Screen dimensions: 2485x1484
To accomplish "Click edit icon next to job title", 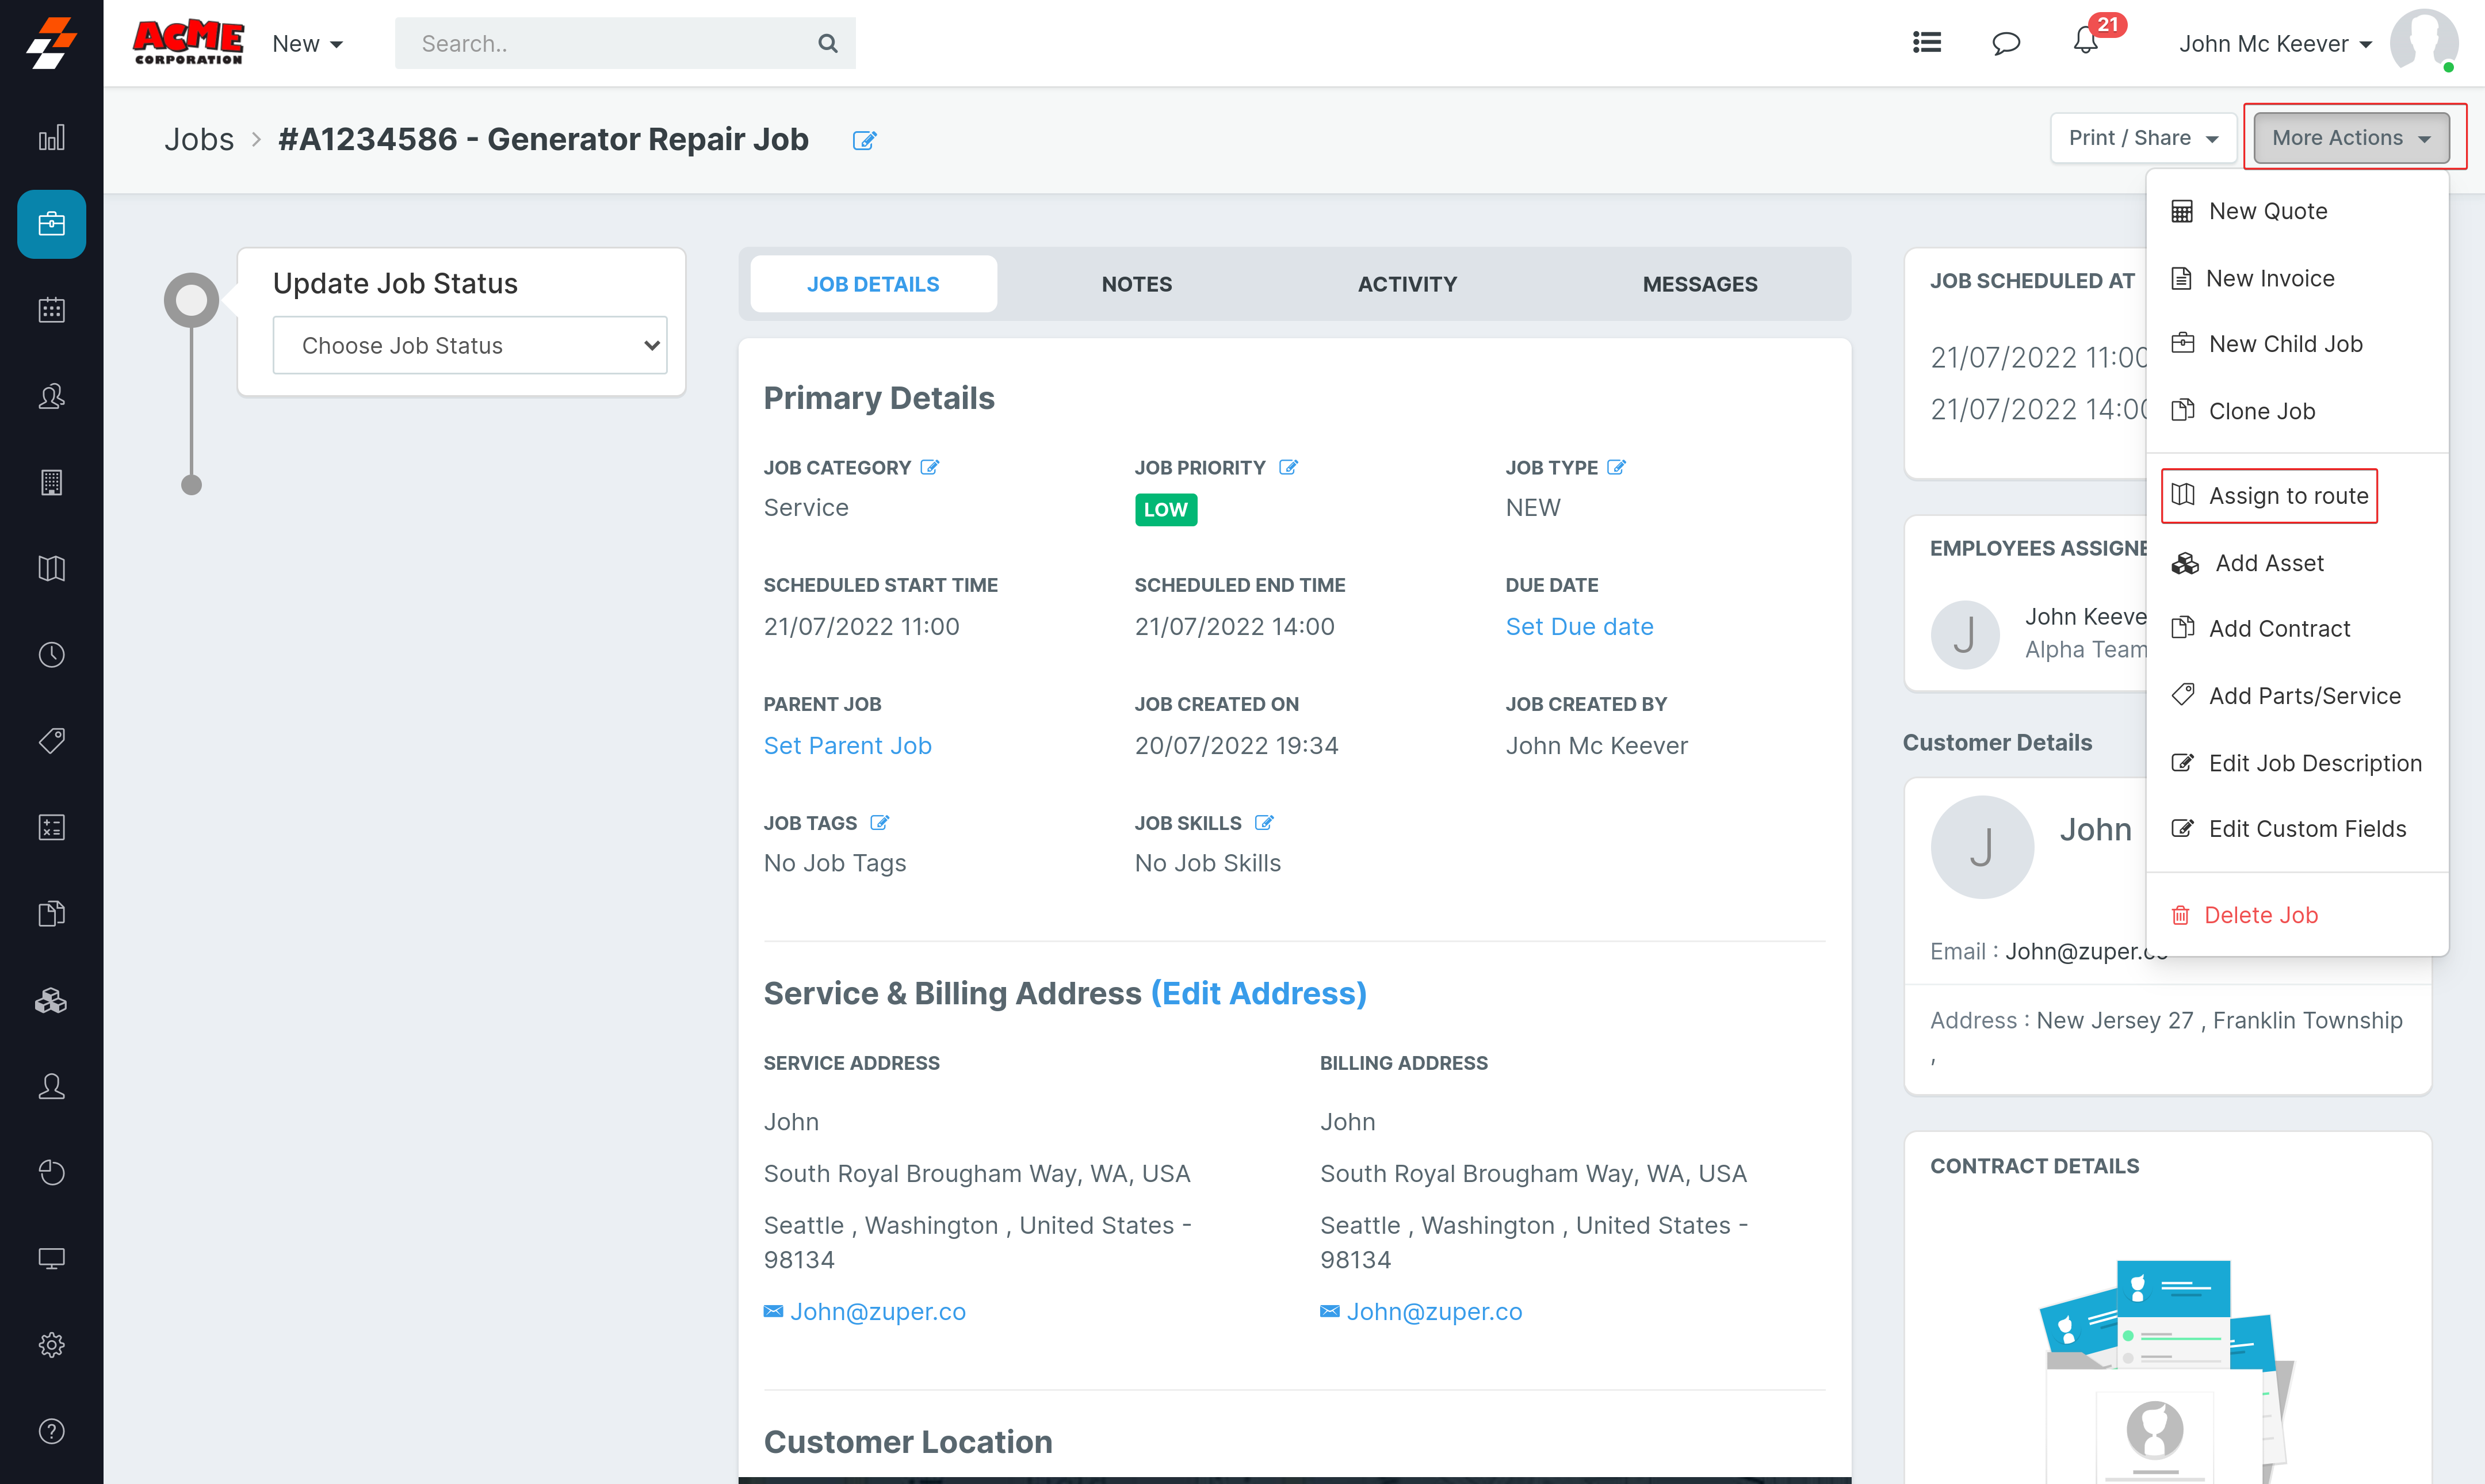I will [864, 141].
